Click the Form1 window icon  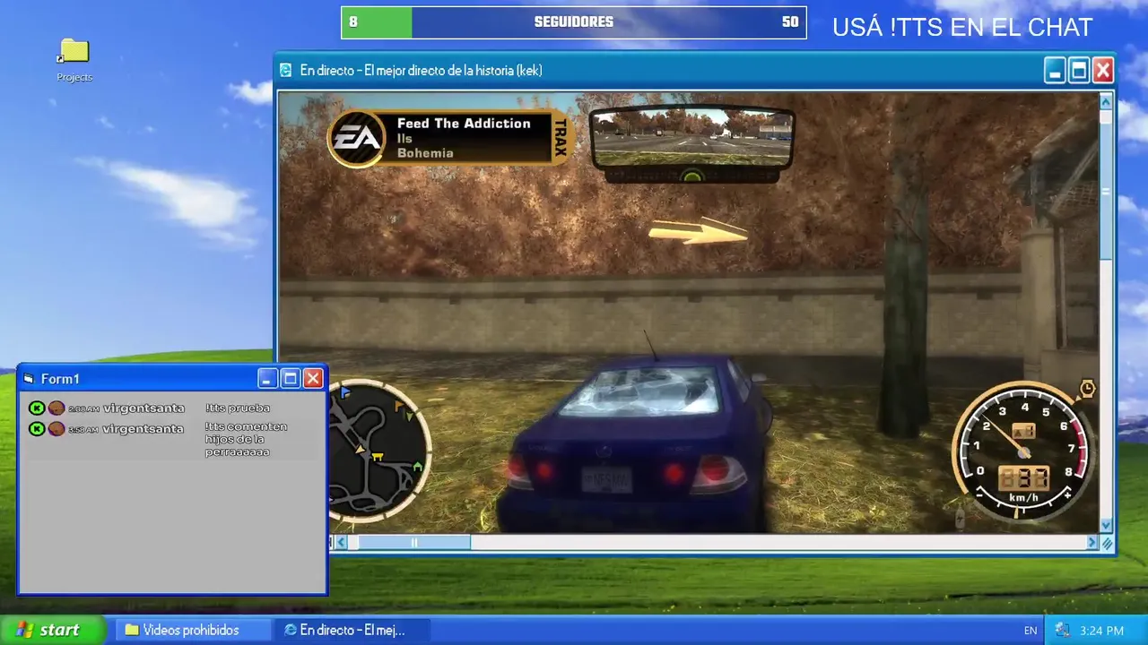click(x=29, y=379)
